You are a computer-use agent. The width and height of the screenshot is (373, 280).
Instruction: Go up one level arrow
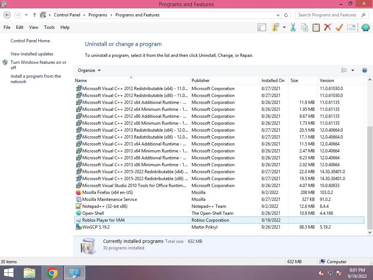point(35,15)
